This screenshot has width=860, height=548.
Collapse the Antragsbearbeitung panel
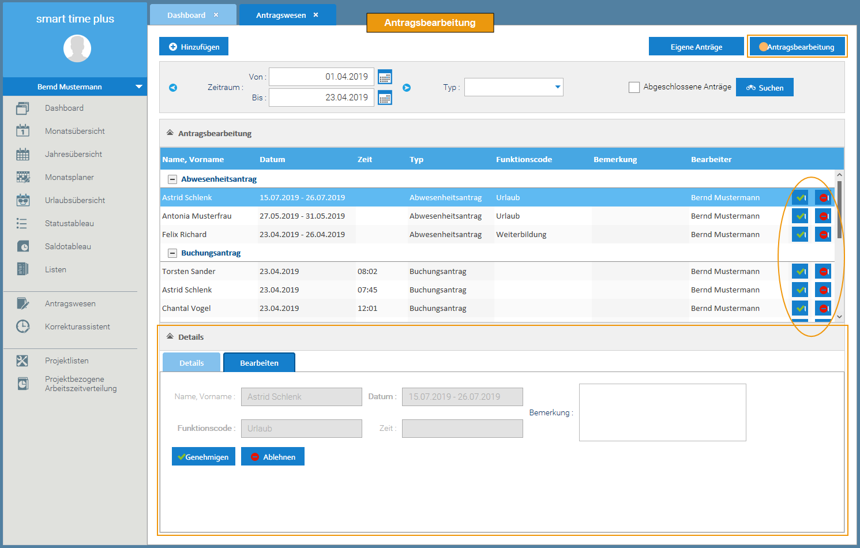pos(170,133)
